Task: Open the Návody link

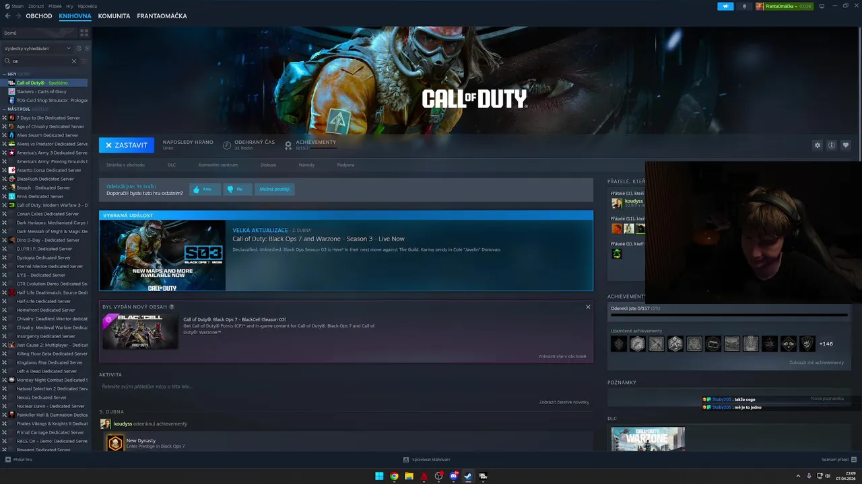Action: (x=306, y=165)
